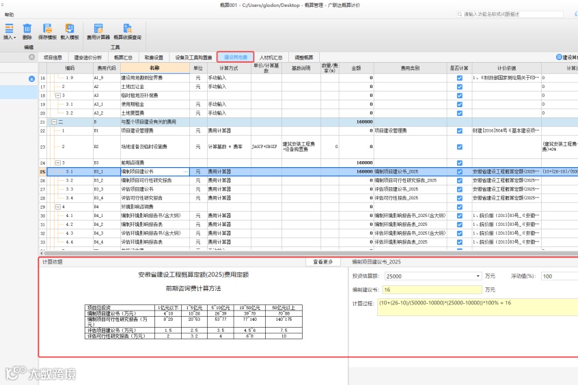578x385 pixels.
Task: Select the 建设其他费 tab
Action: coord(236,57)
